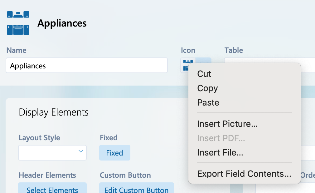Viewport: 315px width, 193px height.
Task: Choose Copy from the context menu
Action: point(207,88)
